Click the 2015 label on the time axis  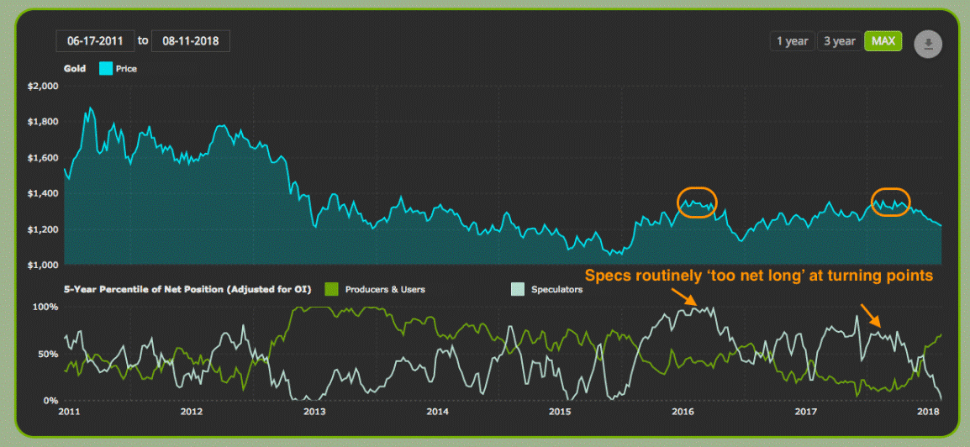[561, 412]
